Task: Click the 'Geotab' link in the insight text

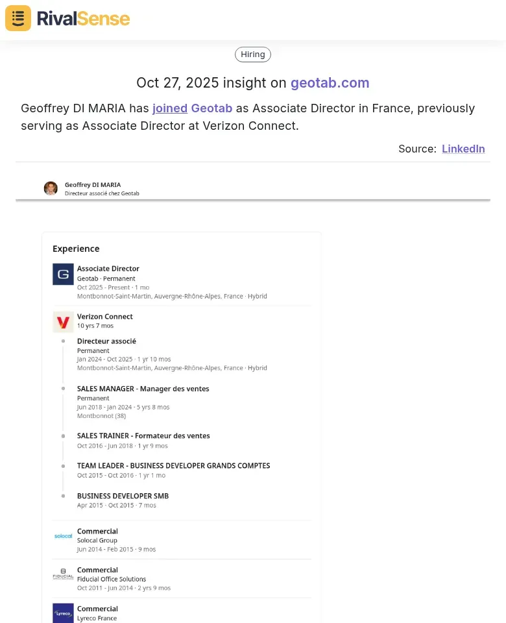Action: [212, 108]
